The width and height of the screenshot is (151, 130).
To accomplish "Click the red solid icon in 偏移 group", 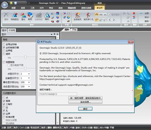I will tap(134, 13).
